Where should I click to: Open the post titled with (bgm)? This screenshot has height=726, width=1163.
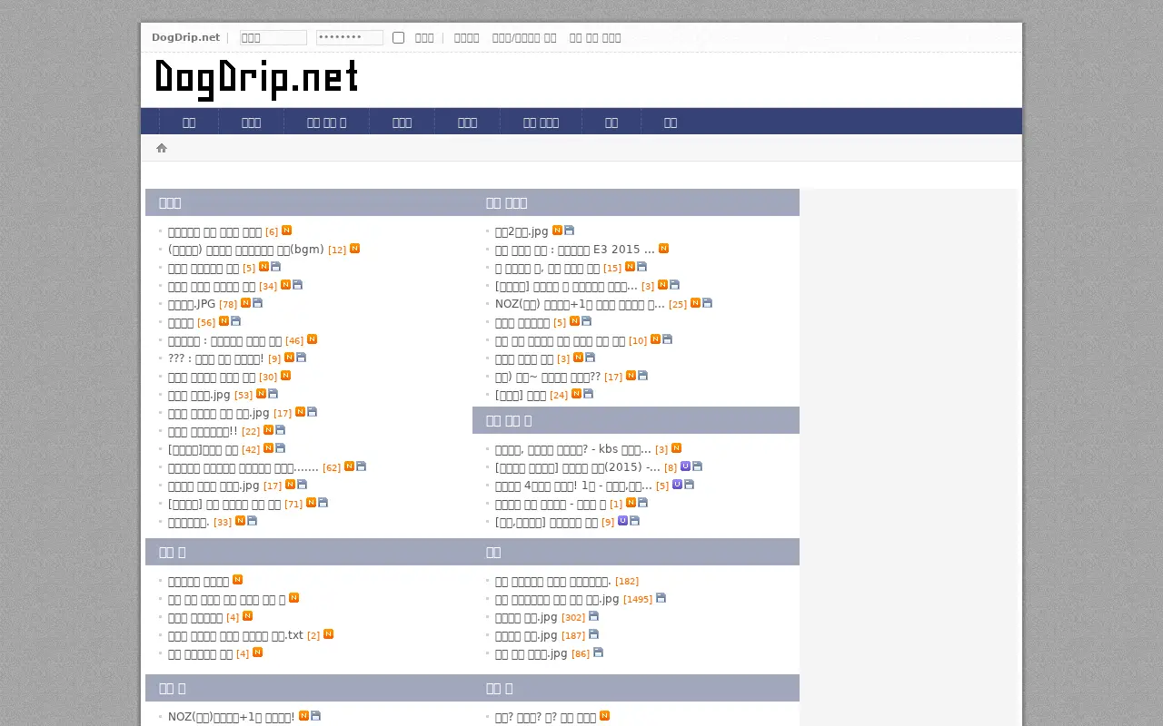click(x=246, y=250)
